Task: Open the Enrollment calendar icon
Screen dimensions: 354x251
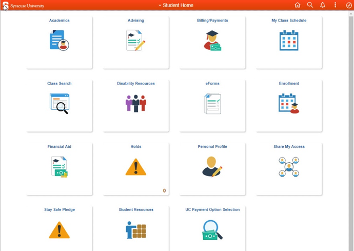Action: (289, 103)
